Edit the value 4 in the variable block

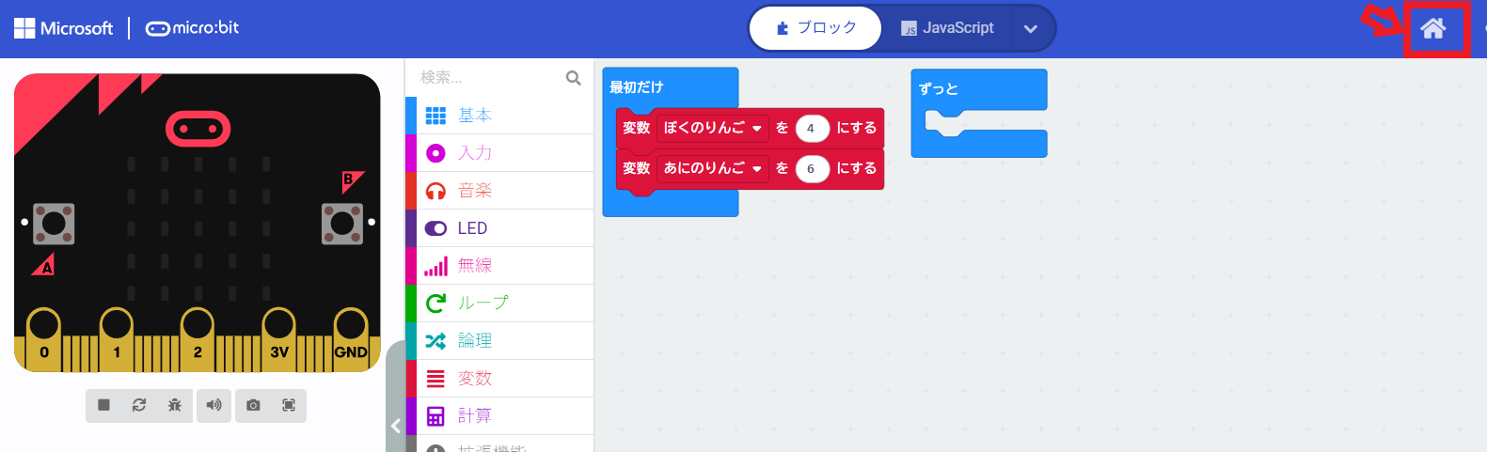812,129
